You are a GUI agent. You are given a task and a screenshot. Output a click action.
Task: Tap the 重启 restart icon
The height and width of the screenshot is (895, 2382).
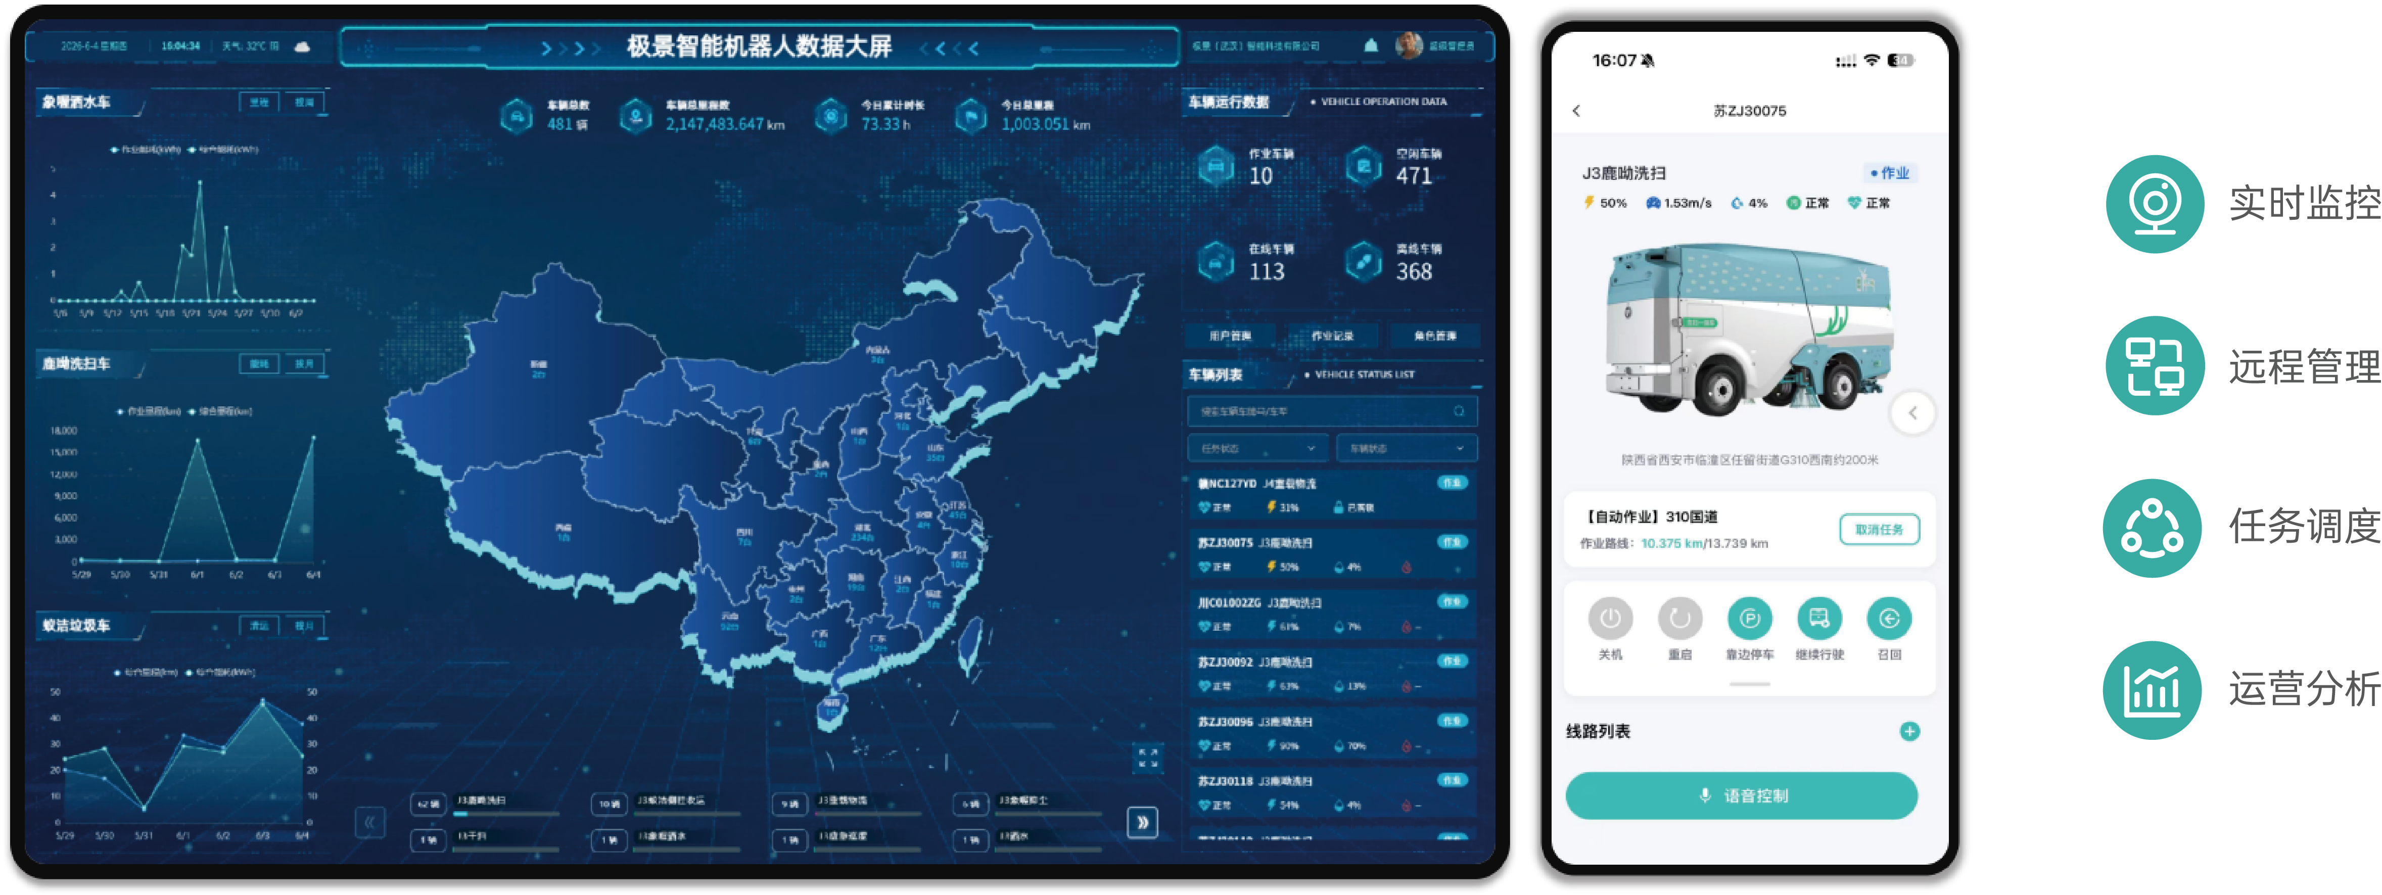click(1679, 619)
